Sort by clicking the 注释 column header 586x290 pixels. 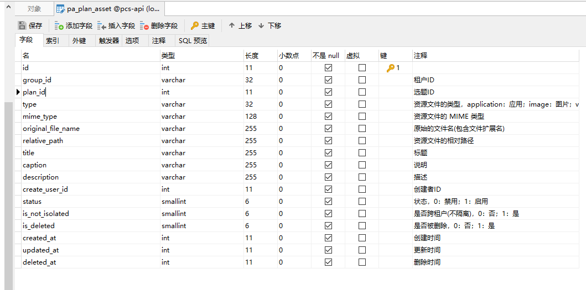tap(421, 56)
